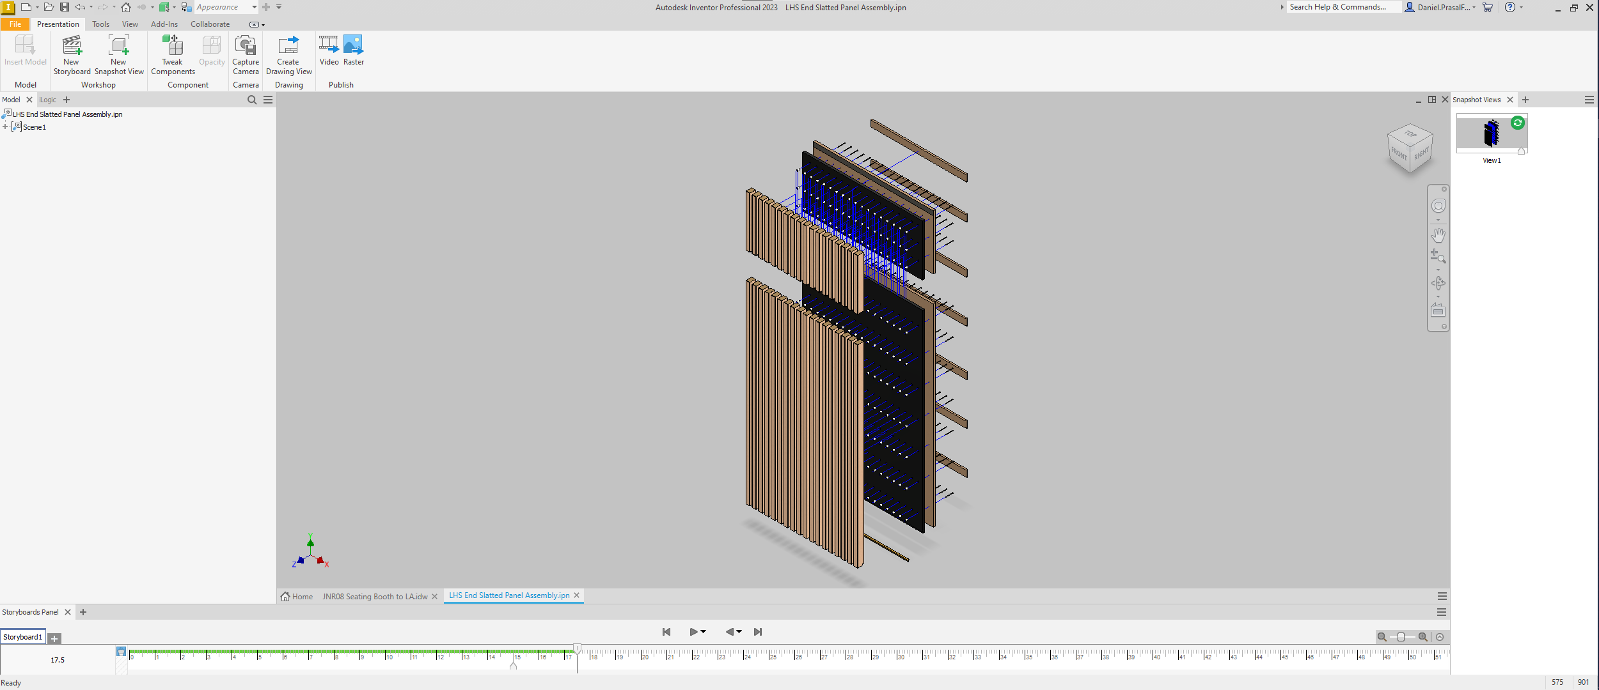
Task: Select the Pan tool in the navigation bar
Action: click(x=1438, y=234)
